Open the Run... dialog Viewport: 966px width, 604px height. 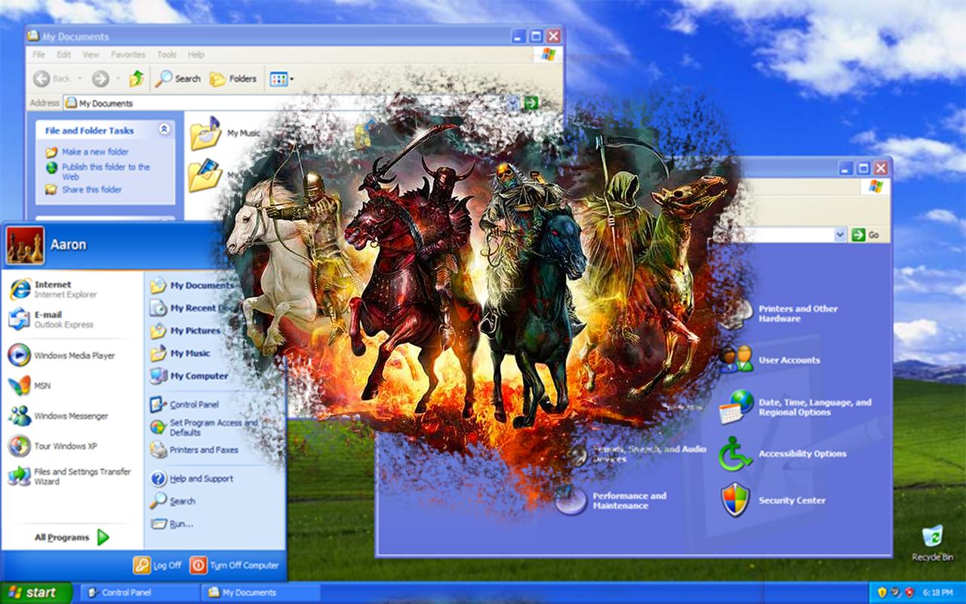172,524
